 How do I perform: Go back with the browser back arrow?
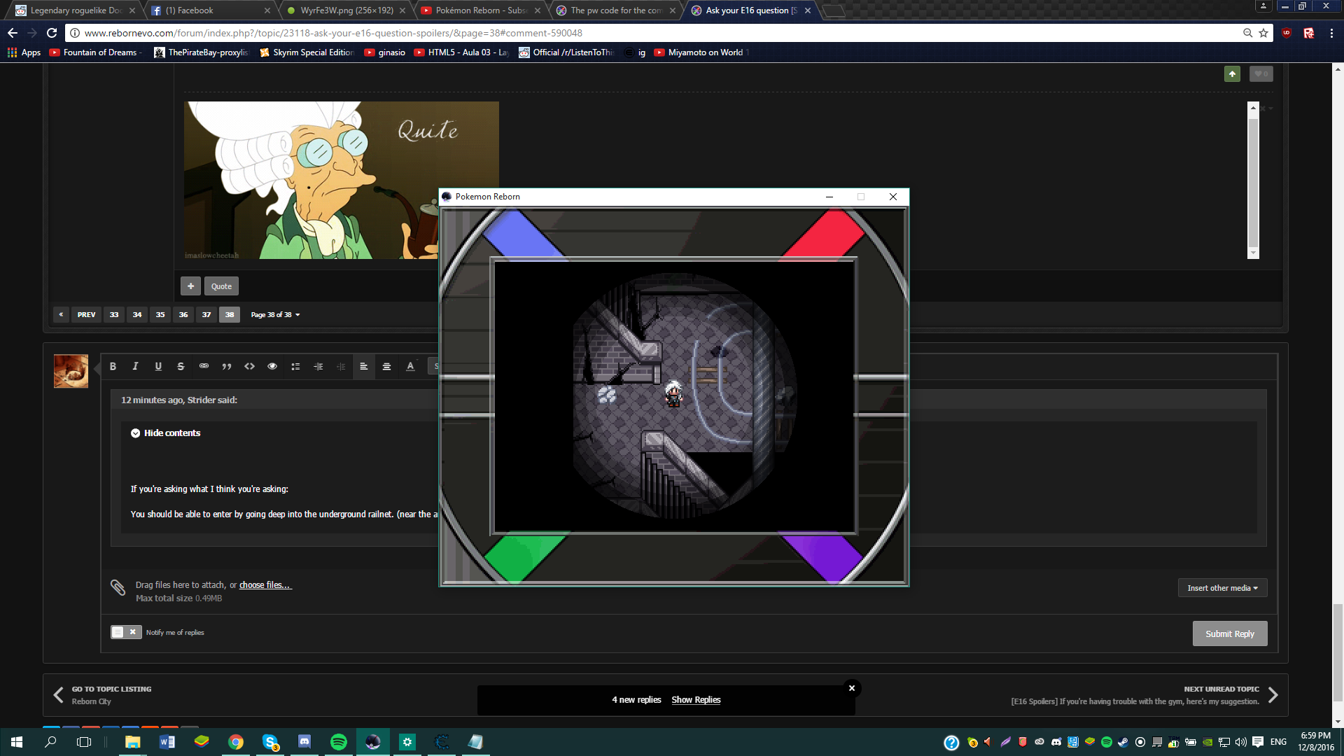[13, 33]
